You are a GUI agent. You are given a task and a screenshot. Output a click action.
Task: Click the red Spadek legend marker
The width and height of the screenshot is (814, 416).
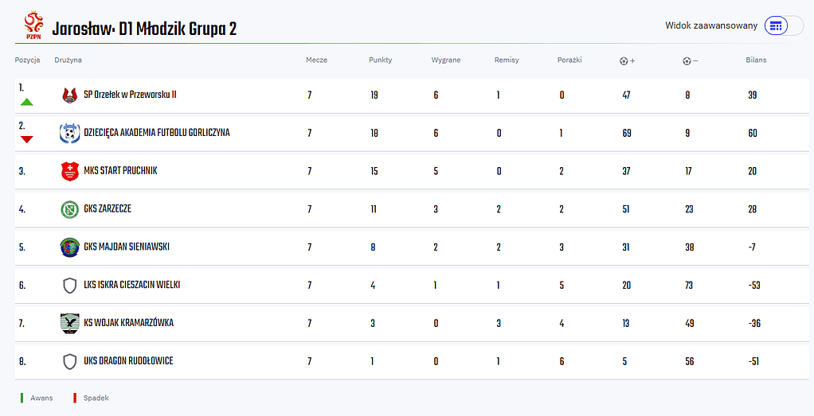(74, 398)
